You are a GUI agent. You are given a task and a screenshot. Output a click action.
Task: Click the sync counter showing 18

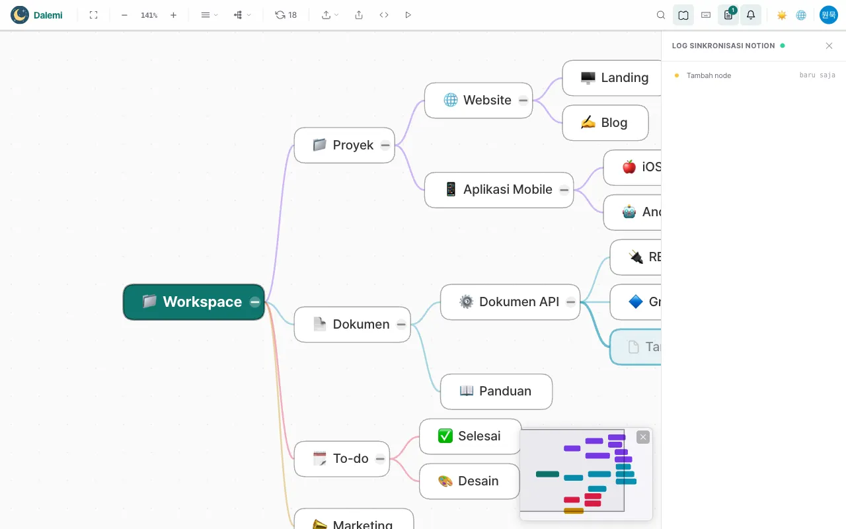coord(286,15)
